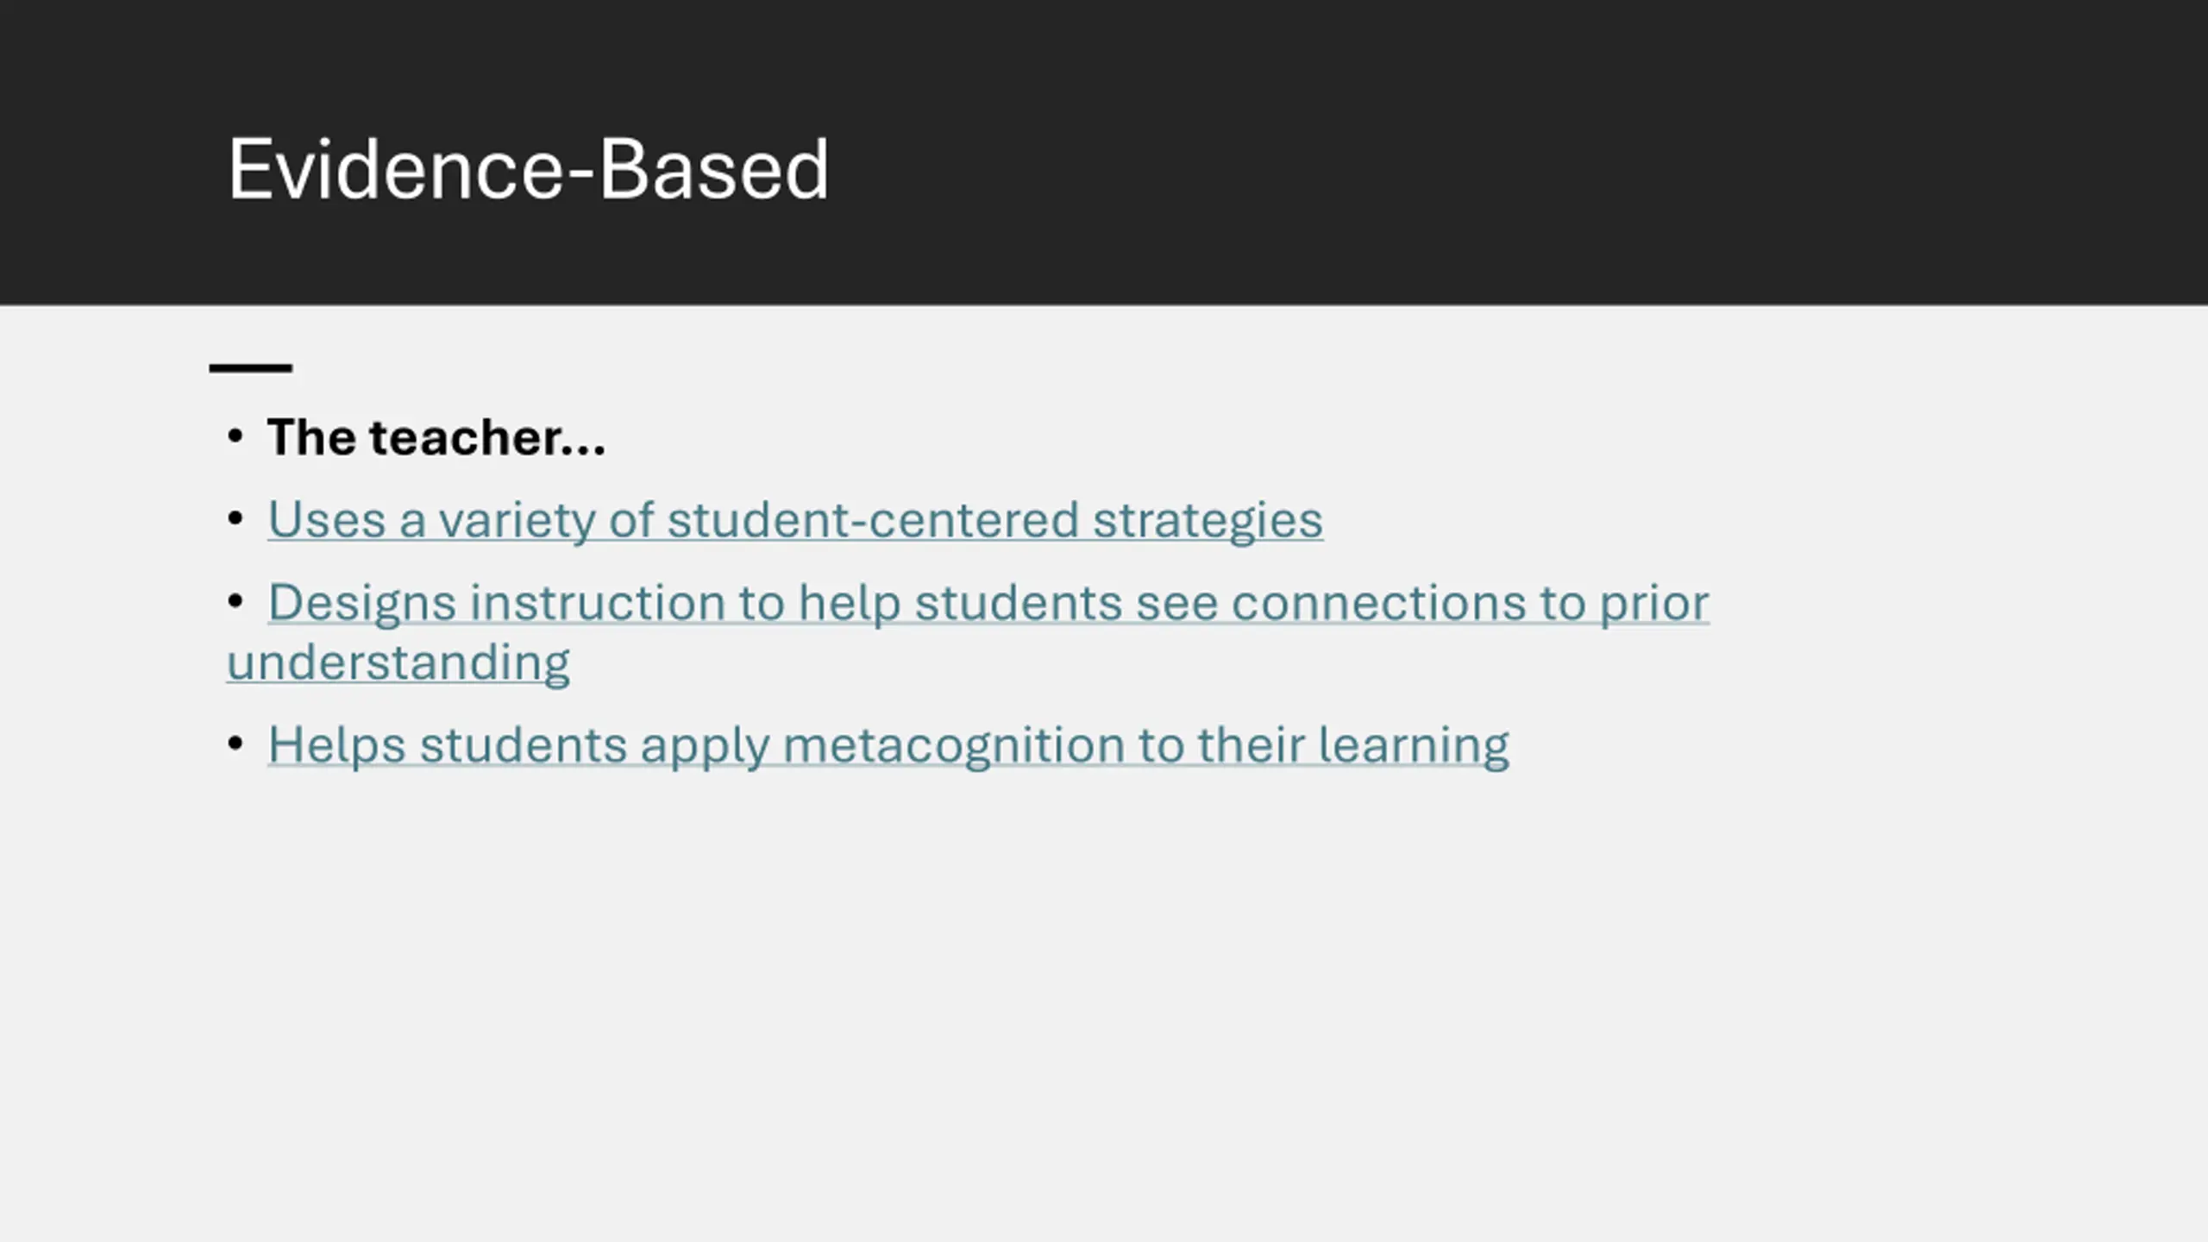Select the bullet before "Uses a variety"
This screenshot has height=1242, width=2208.
[235, 519]
